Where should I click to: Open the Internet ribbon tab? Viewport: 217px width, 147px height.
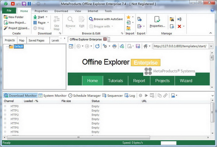[93, 11]
